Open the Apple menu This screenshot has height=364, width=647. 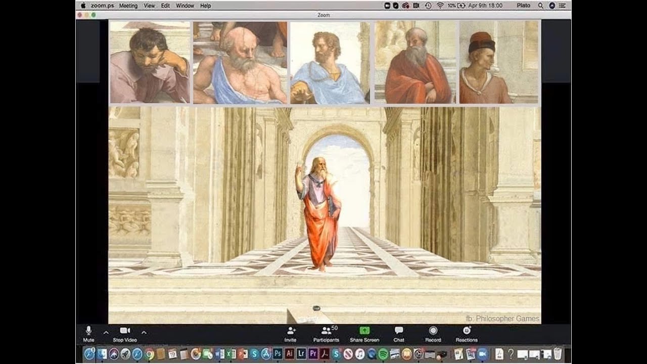coord(83,6)
